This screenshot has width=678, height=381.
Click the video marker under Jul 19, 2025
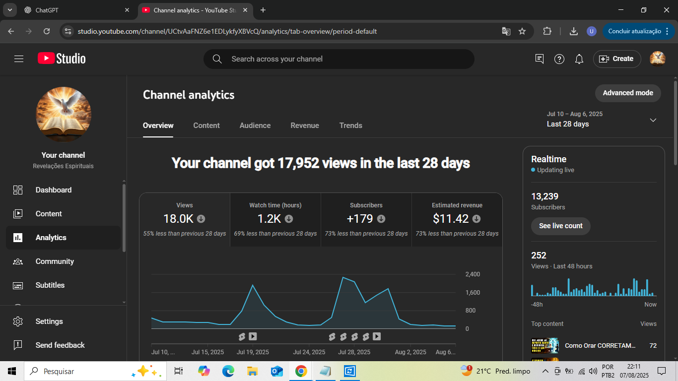(x=253, y=336)
